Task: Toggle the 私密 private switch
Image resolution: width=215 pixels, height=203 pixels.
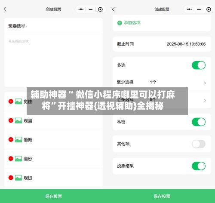Action: coord(199,122)
